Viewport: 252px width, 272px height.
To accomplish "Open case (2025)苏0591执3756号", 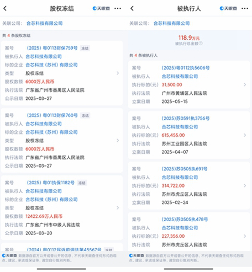I will [x=186, y=118].
